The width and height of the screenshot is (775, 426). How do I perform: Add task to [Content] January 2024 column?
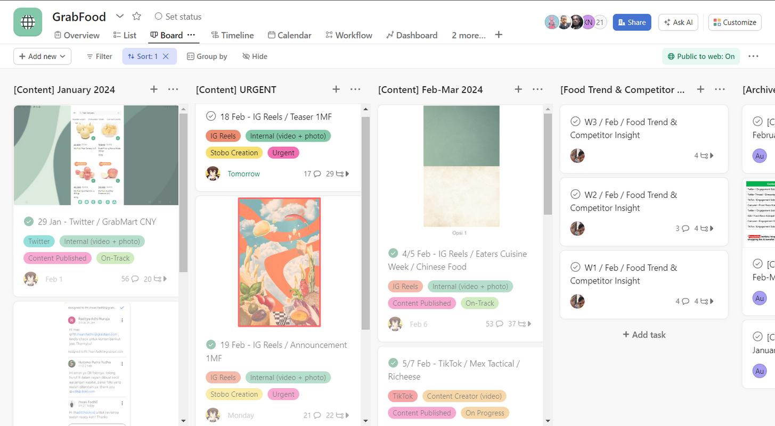point(154,89)
